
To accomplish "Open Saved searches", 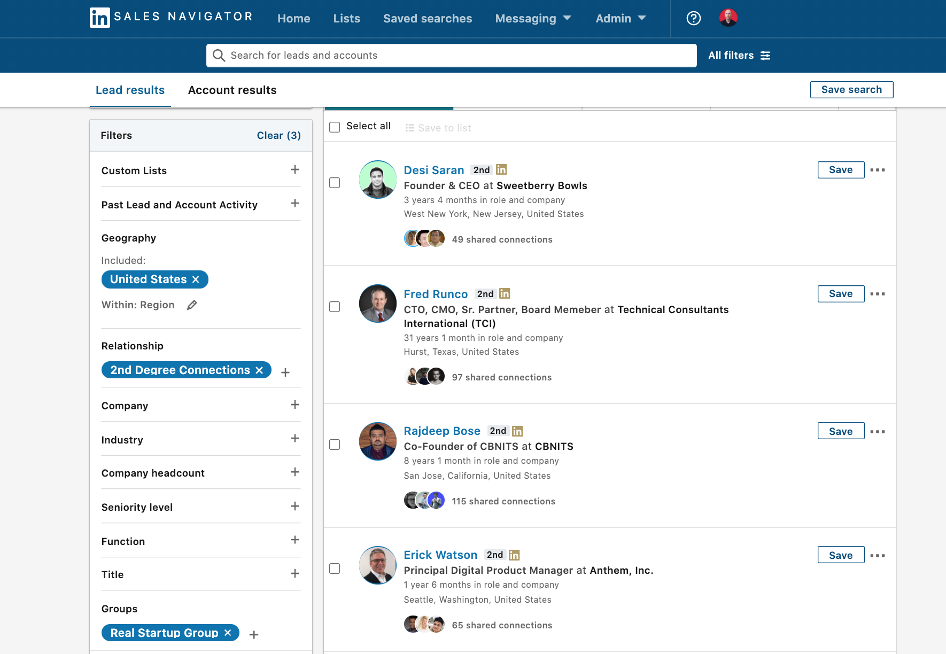I will coord(428,18).
